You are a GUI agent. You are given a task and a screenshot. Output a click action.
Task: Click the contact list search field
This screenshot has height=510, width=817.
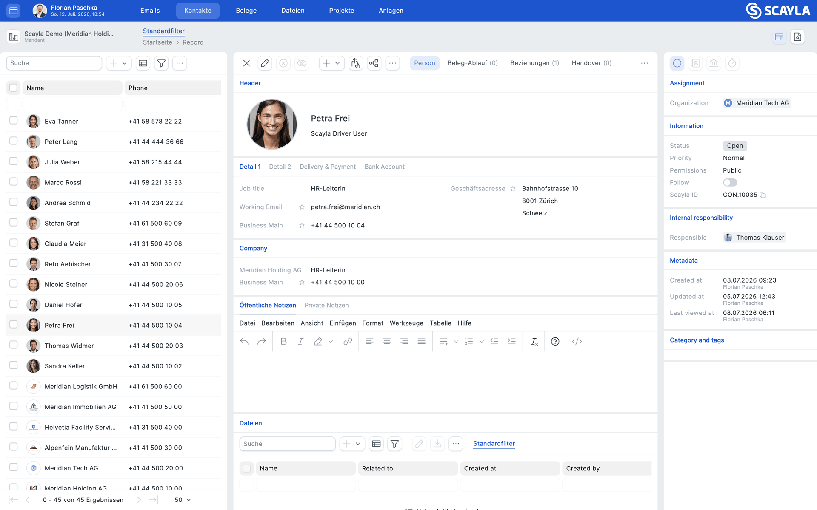pos(54,63)
